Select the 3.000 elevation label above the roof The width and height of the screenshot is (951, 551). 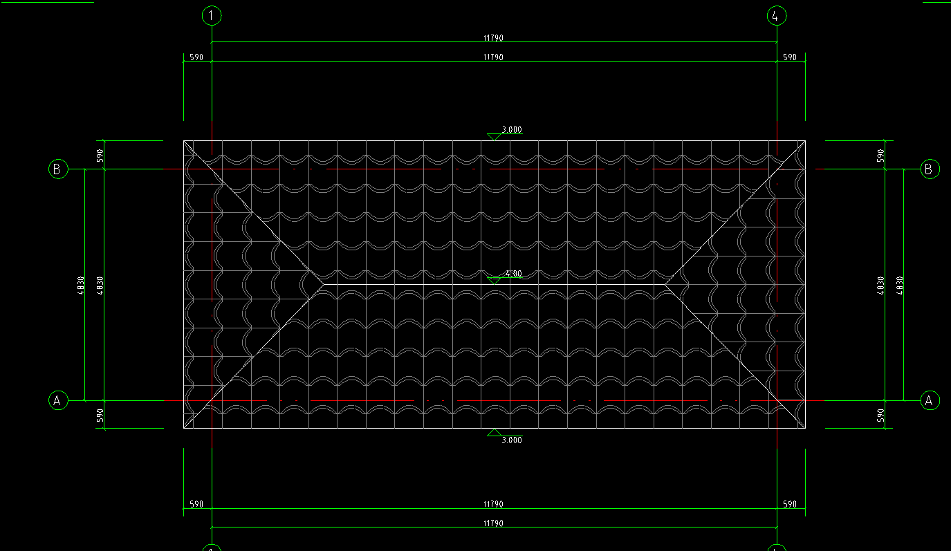pos(512,129)
